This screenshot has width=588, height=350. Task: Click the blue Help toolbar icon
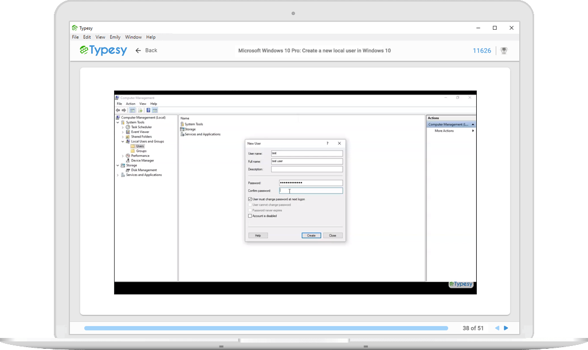[x=148, y=110]
